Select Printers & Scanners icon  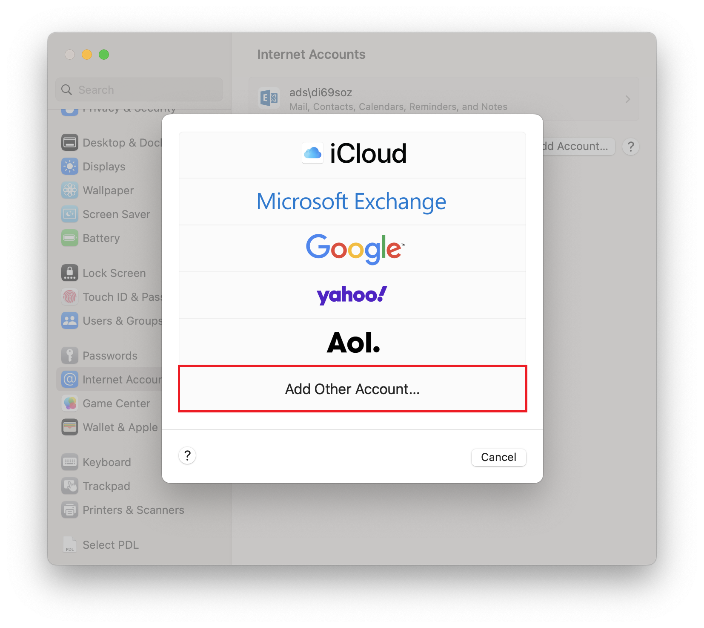(69, 510)
